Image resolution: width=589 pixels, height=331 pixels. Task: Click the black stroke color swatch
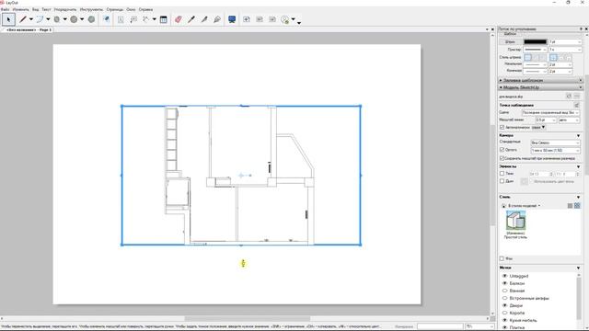coord(536,41)
